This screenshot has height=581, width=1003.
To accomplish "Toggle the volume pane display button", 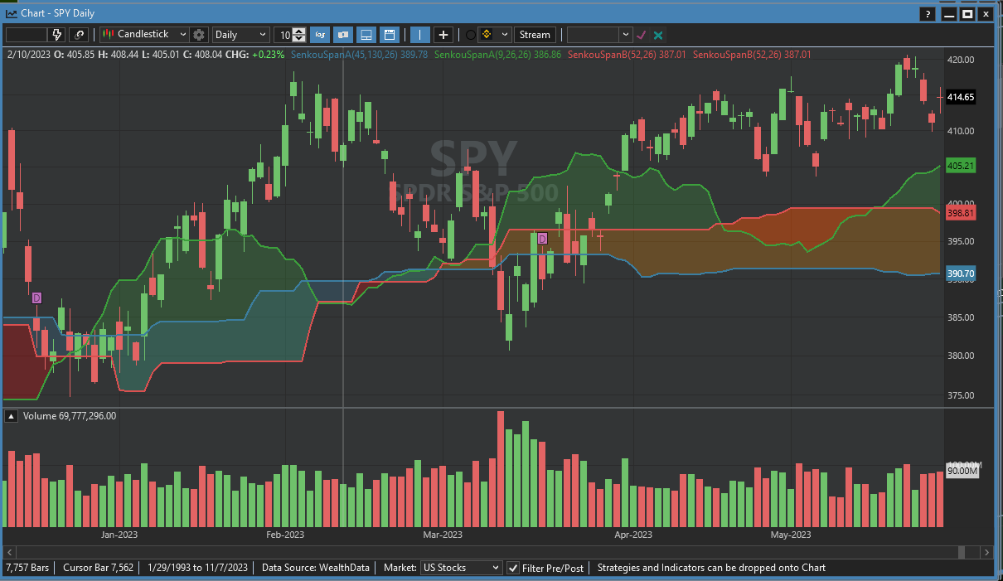I will 366,35.
